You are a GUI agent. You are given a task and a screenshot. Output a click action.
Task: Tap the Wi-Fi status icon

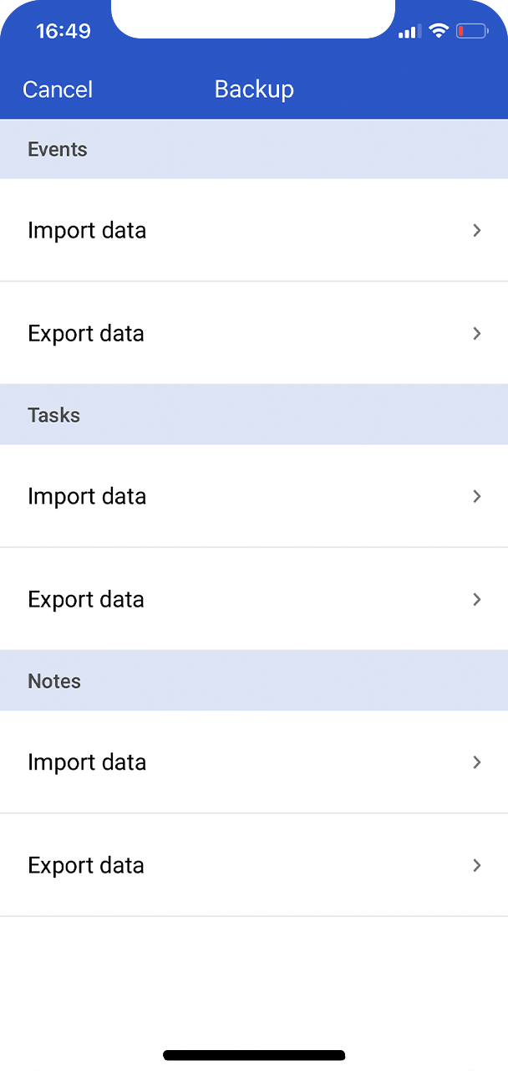coord(439,32)
